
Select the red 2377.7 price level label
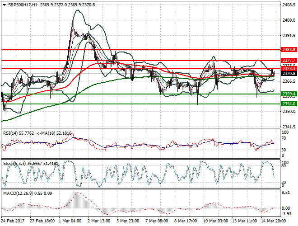click(x=288, y=60)
